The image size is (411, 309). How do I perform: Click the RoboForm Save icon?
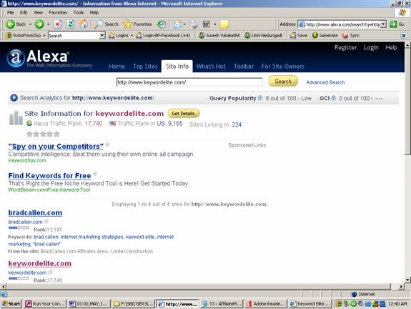click(x=299, y=36)
